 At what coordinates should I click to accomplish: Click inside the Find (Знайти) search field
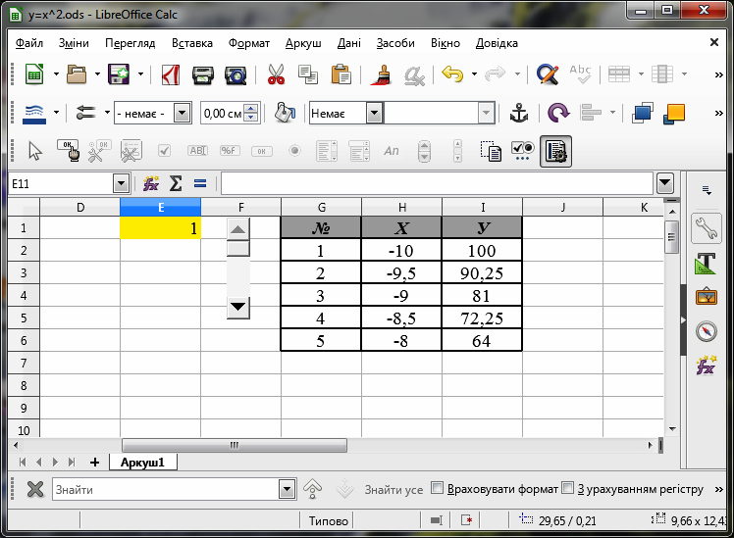(166, 489)
